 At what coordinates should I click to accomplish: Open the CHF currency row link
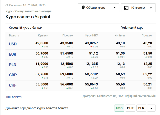13,85
